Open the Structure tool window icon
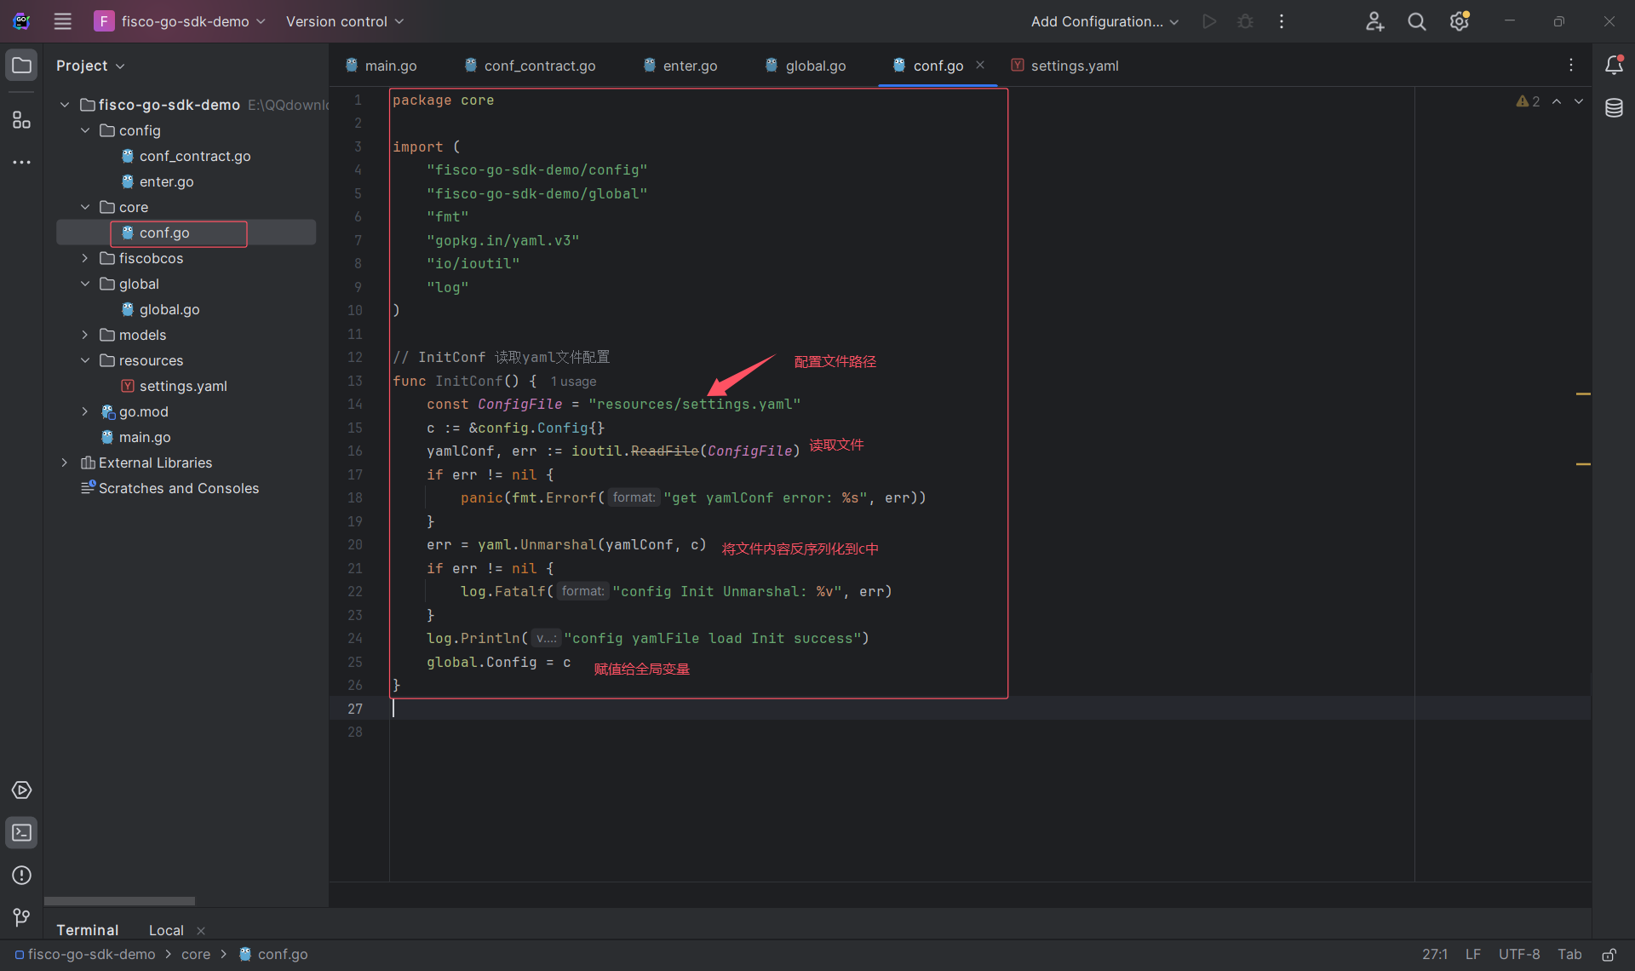 [21, 120]
